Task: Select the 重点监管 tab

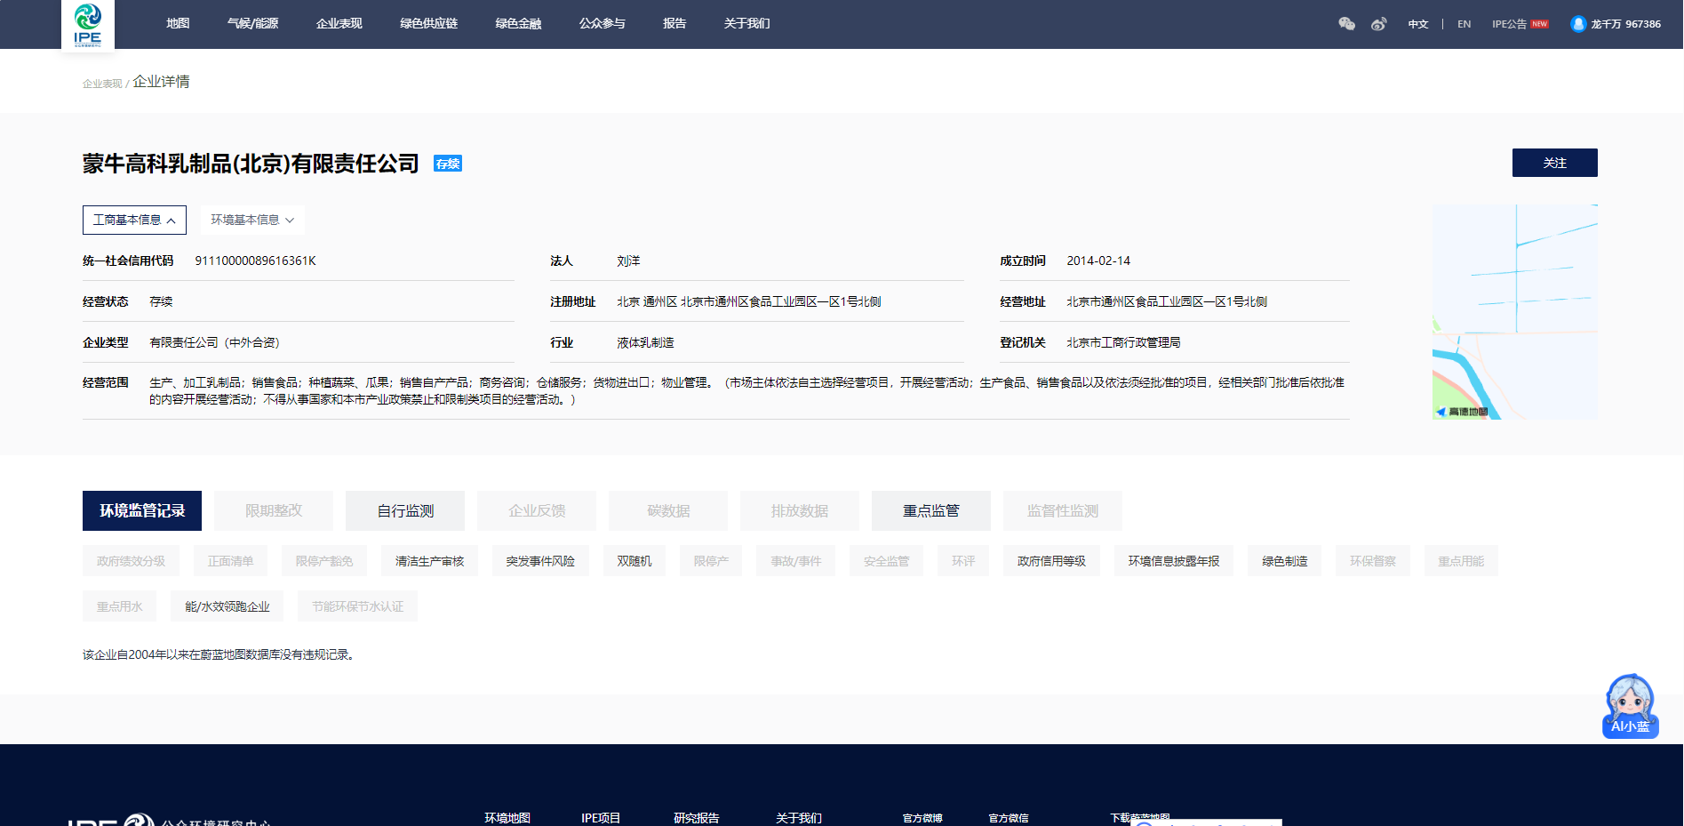Action: coord(931,510)
